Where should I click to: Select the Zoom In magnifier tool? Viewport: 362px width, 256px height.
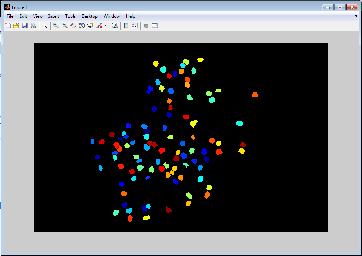[56, 26]
